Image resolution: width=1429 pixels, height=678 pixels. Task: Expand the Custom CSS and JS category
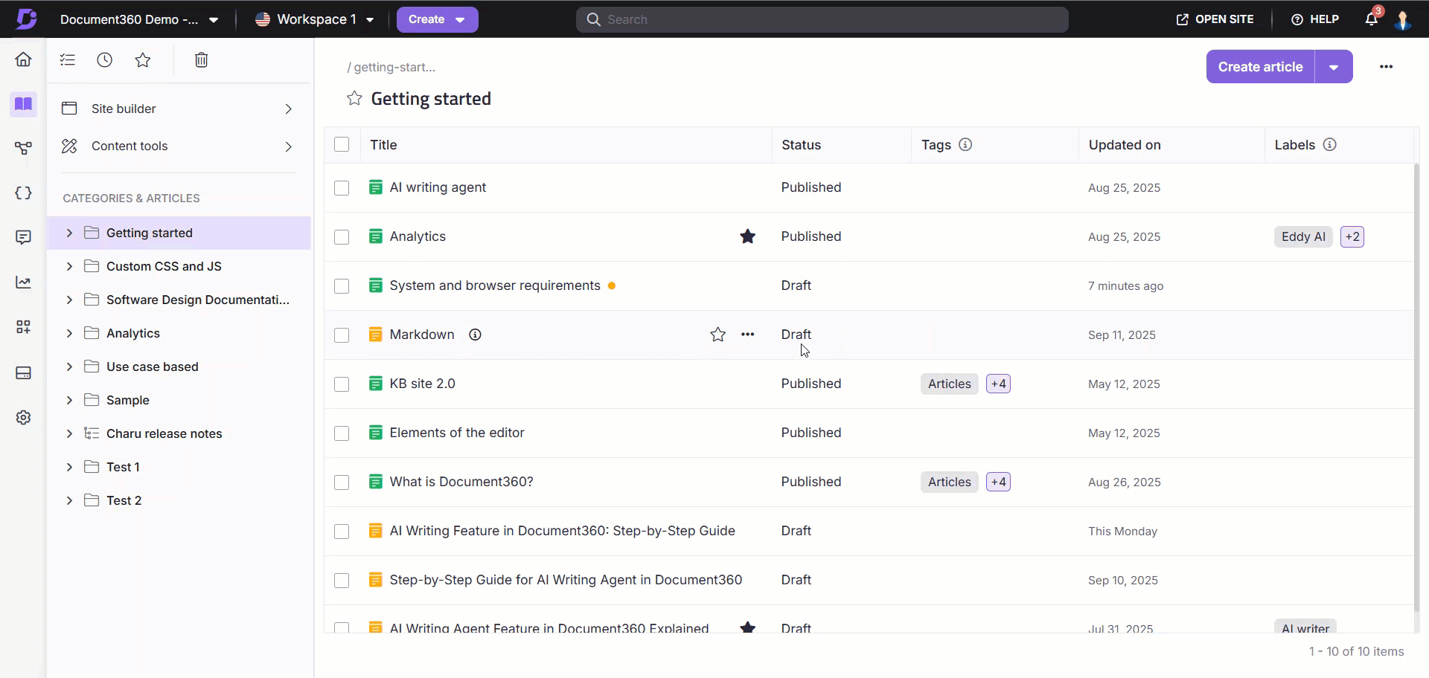pyautogui.click(x=69, y=266)
